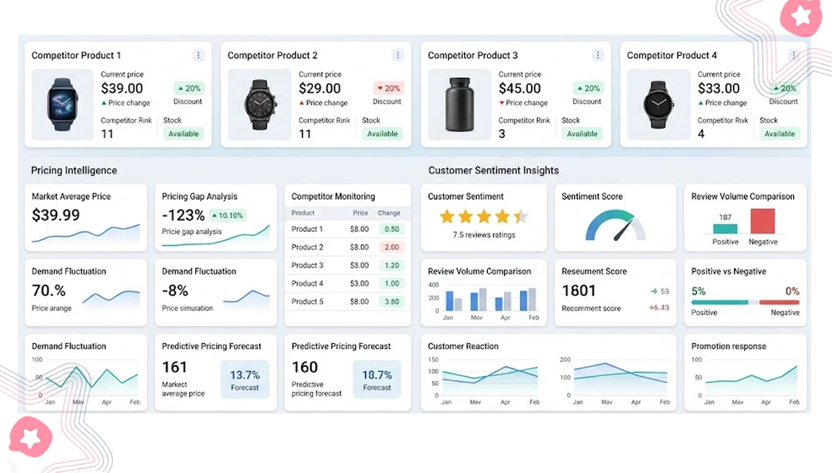
Task: Click the red 20% discount badge on Product 2
Action: pos(388,89)
